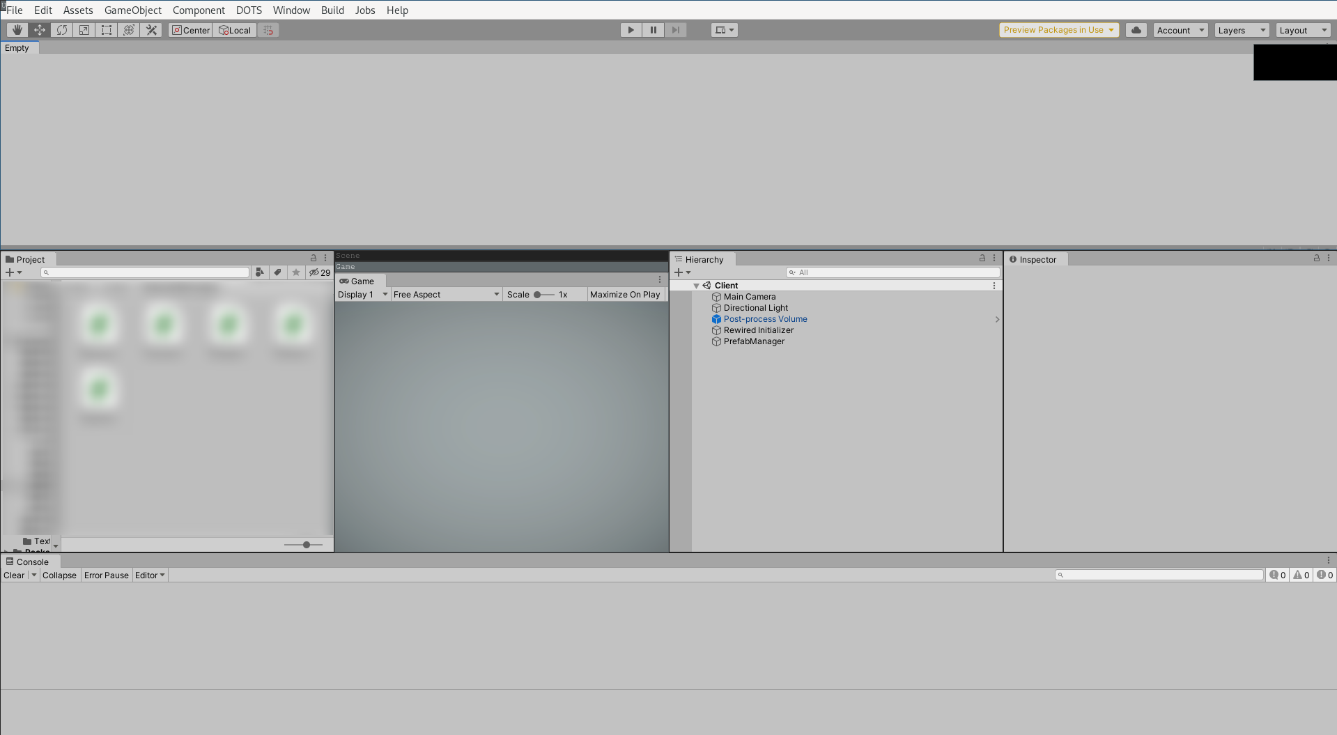1337x735 pixels.
Task: Open custom editor tools
Action: click(x=151, y=30)
